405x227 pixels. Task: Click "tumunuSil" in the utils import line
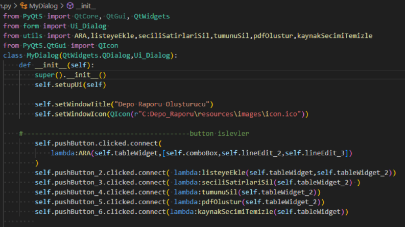tap(231, 36)
